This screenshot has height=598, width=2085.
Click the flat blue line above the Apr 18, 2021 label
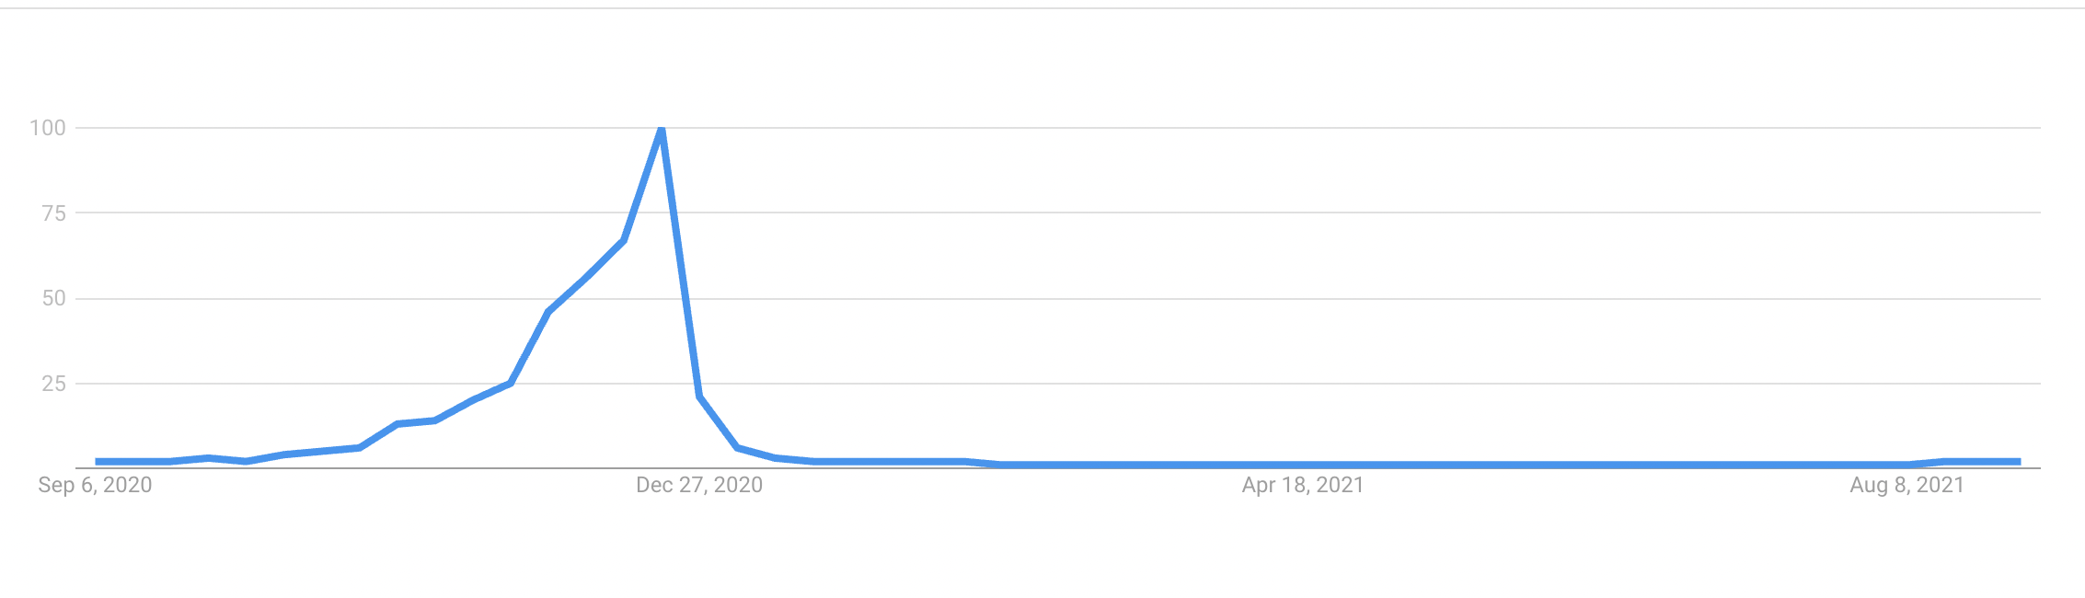tap(1303, 466)
